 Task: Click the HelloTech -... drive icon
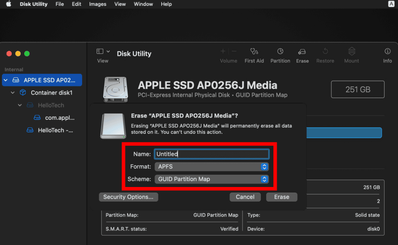pos(30,130)
